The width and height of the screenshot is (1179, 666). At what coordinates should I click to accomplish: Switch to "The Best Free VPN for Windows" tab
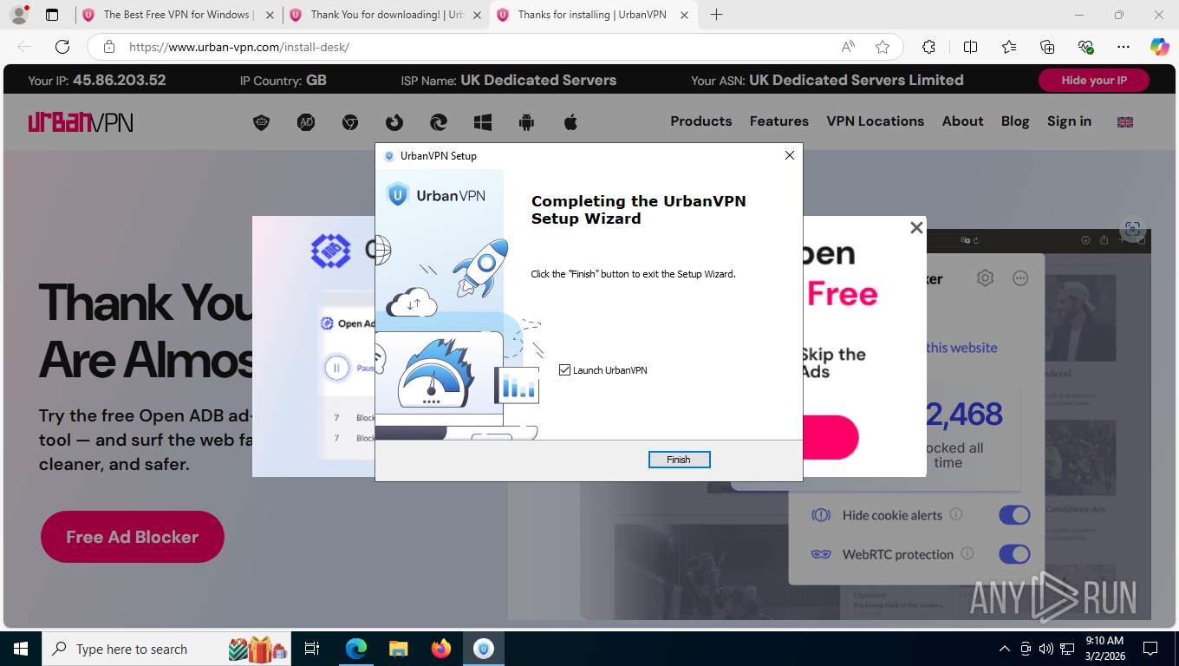[x=179, y=15]
